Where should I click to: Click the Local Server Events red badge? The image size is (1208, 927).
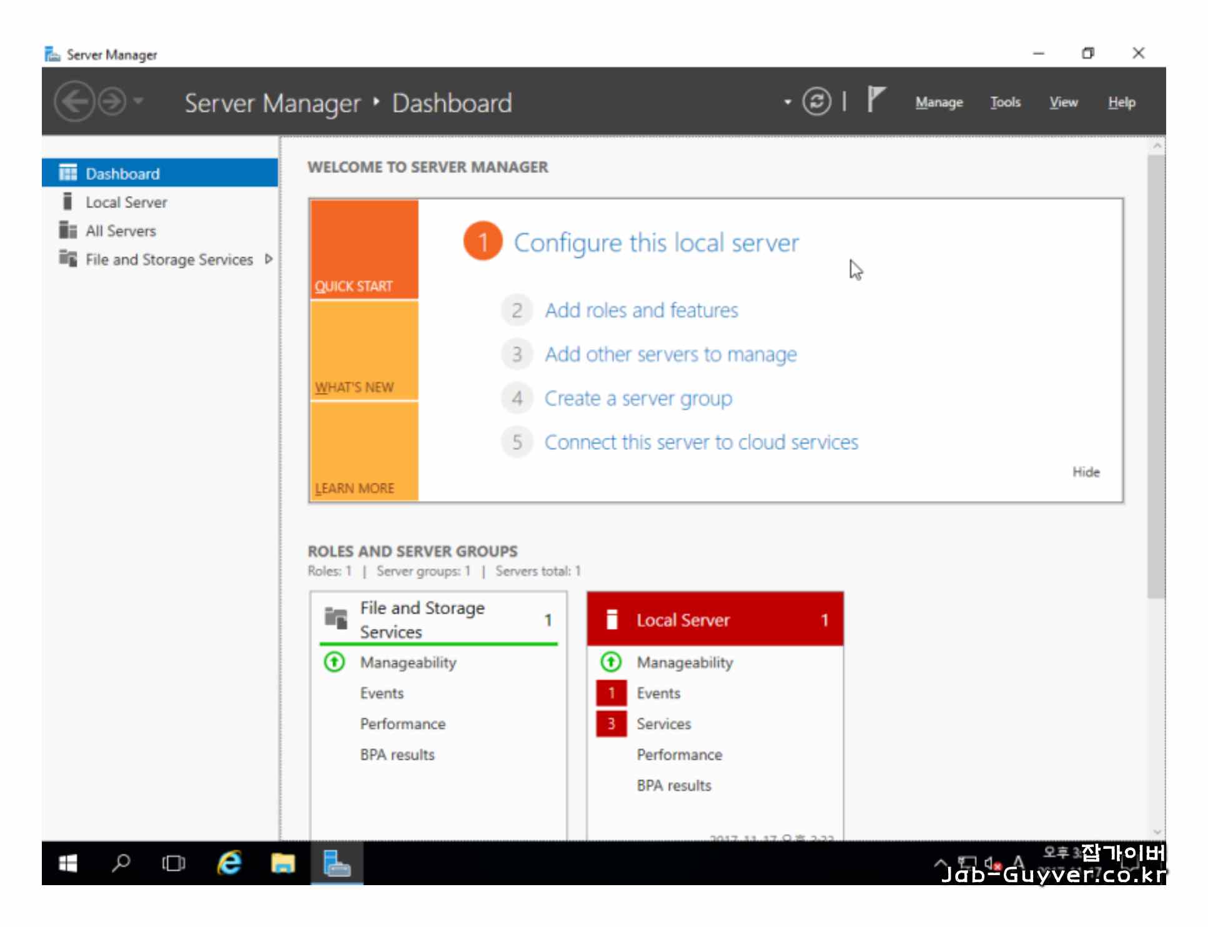point(611,693)
